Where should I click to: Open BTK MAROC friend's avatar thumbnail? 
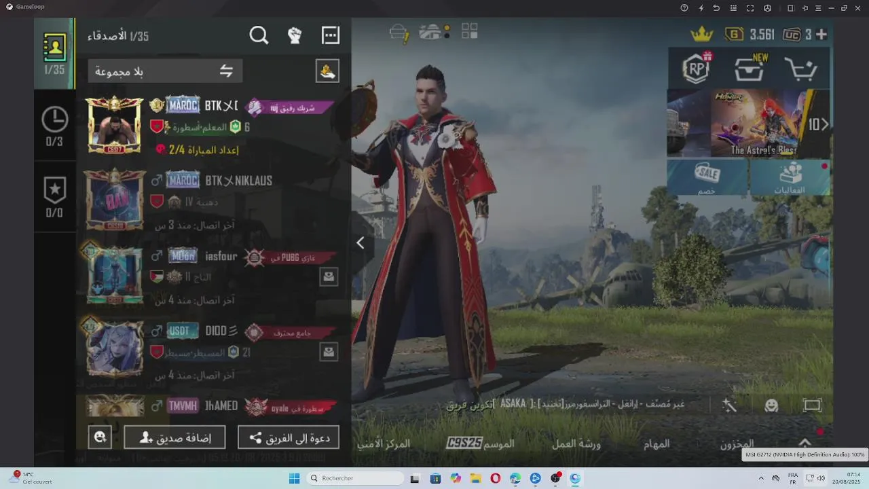point(115,125)
